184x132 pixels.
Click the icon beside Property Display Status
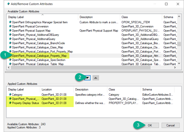click(x=10, y=103)
